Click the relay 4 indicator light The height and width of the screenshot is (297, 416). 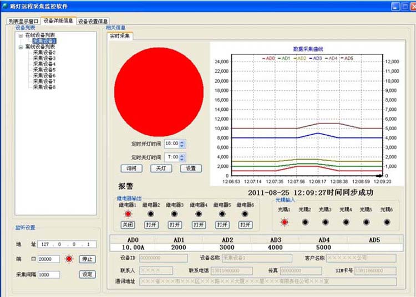198,214
